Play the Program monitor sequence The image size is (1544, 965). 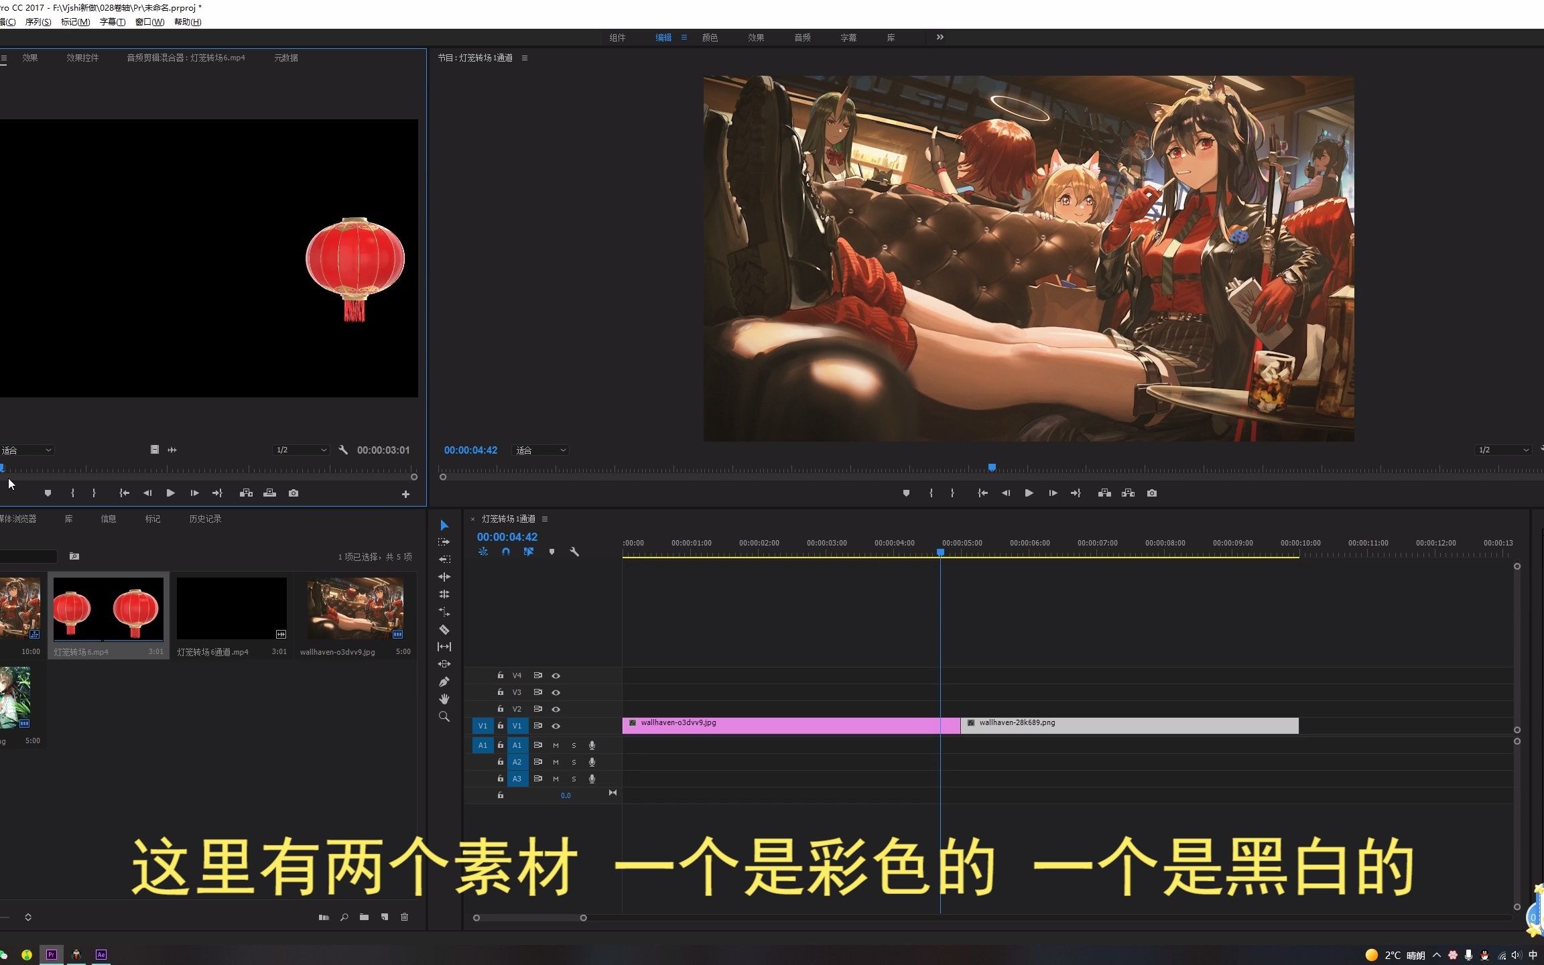point(1029,493)
